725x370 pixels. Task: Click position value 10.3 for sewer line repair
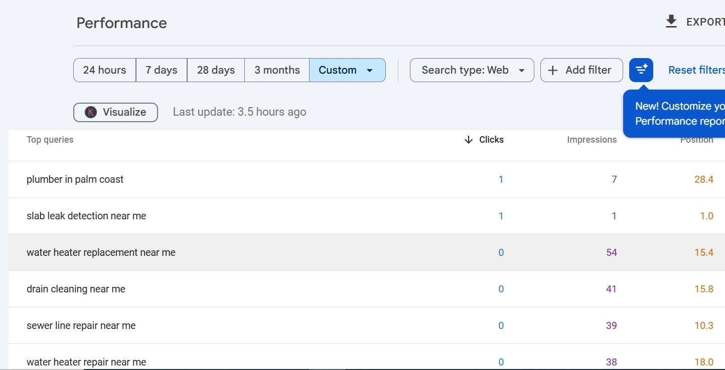coord(704,325)
